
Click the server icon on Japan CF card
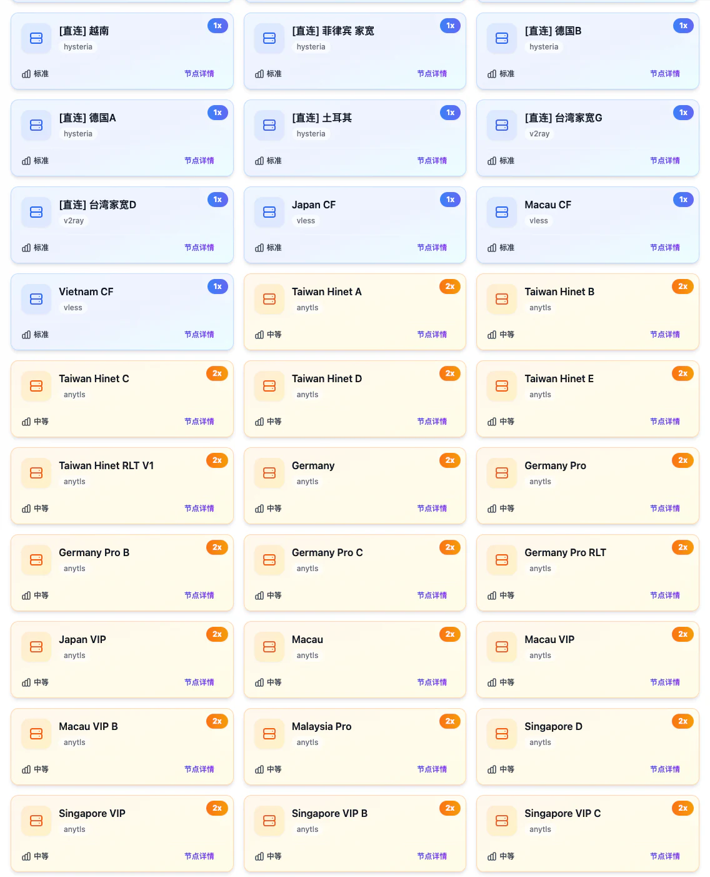[x=269, y=212]
